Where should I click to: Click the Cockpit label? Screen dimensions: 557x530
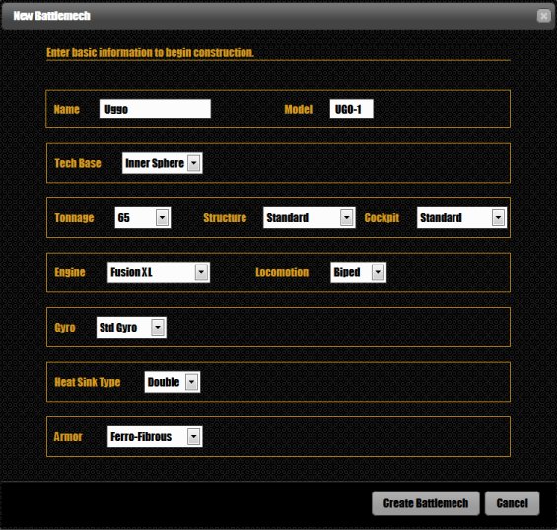click(382, 218)
